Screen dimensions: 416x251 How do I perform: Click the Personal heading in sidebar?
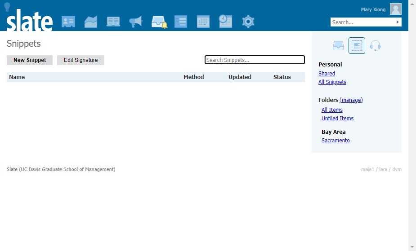[330, 64]
